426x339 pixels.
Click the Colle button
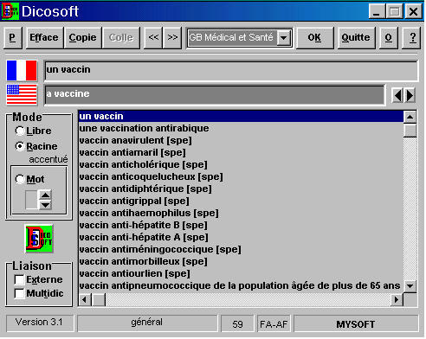click(x=121, y=38)
